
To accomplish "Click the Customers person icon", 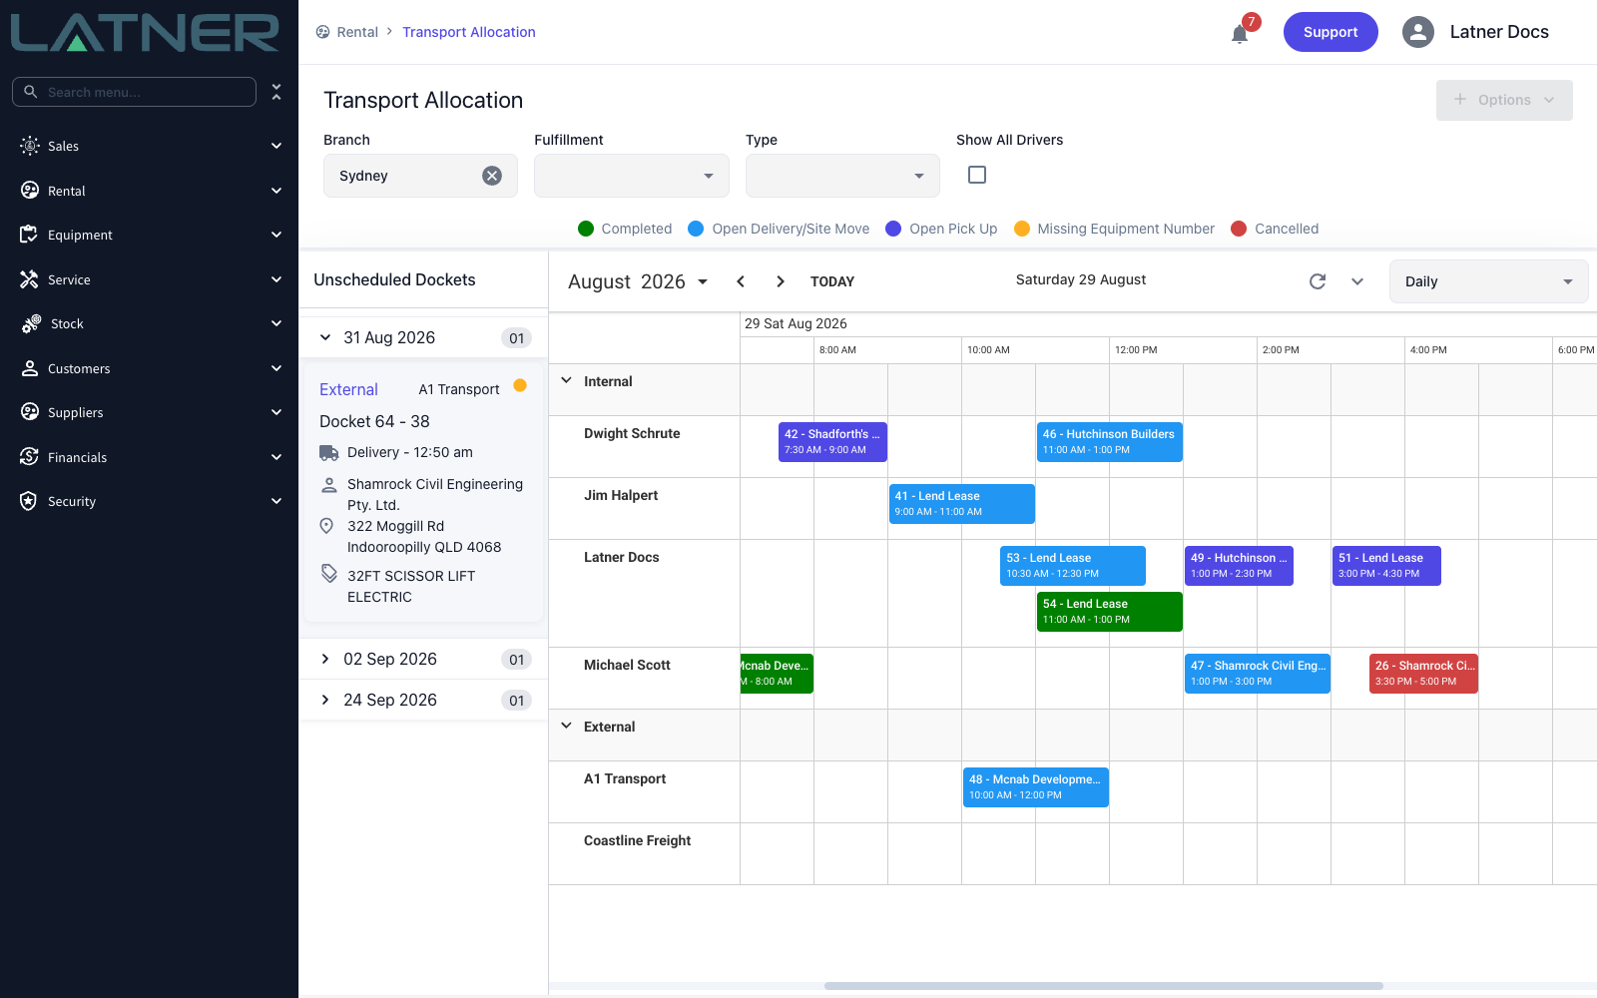I will coord(29,368).
